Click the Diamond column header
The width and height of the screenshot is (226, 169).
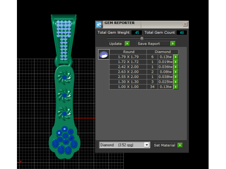[162, 52]
